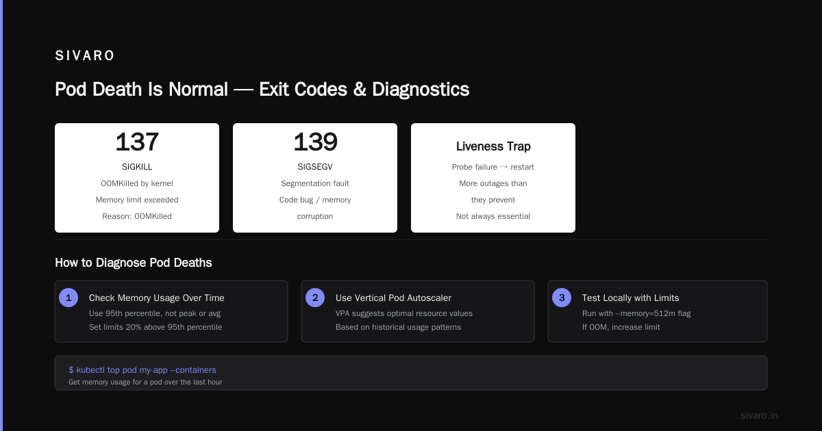
Task: Click the SIGKILL label
Action: point(137,167)
